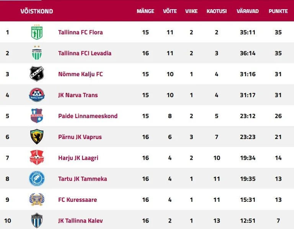This screenshot has height=229, width=294.
Task: Click the Harju JK Laagri red crest
Action: [x=37, y=157]
